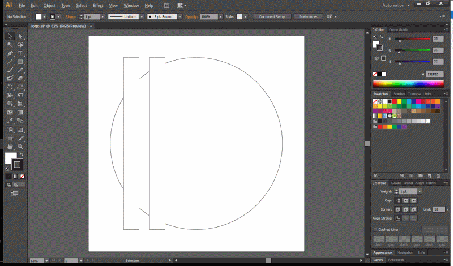Switch to the Artboards tab
453x266 pixels.
pos(395,260)
